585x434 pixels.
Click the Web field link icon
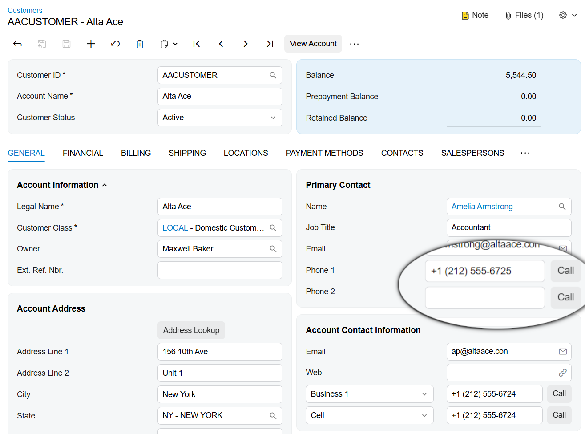[563, 373]
